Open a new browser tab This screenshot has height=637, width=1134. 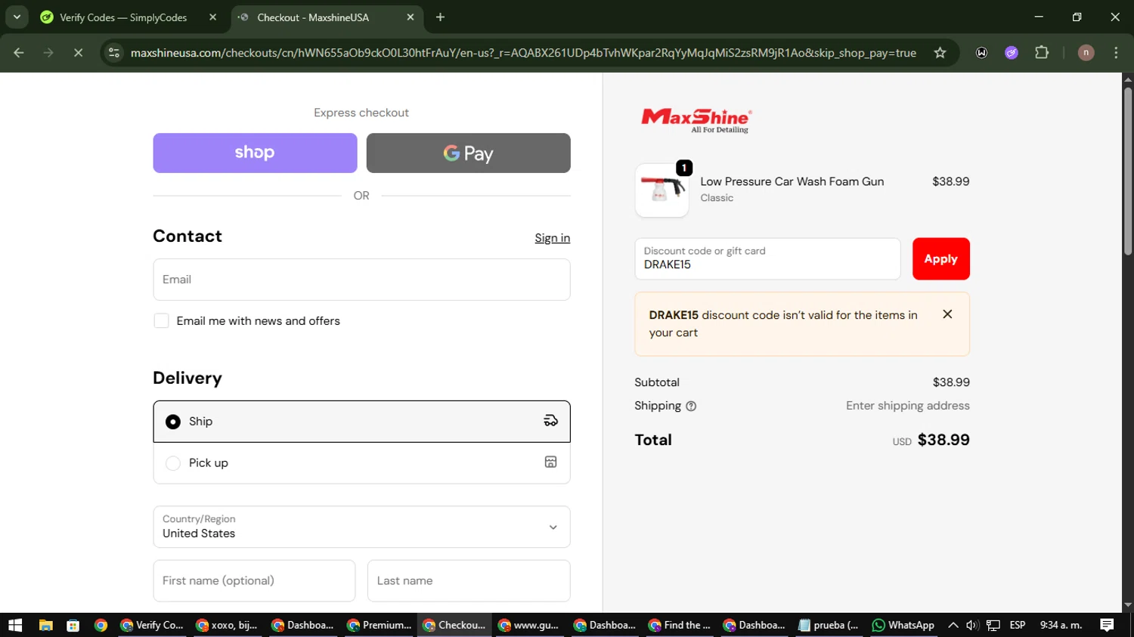tap(440, 17)
